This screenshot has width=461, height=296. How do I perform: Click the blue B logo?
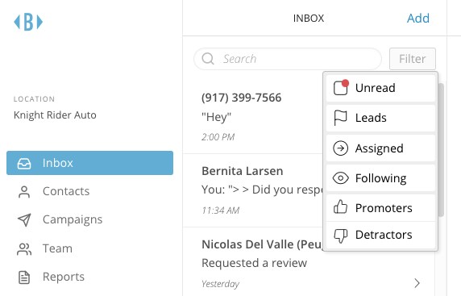click(28, 22)
